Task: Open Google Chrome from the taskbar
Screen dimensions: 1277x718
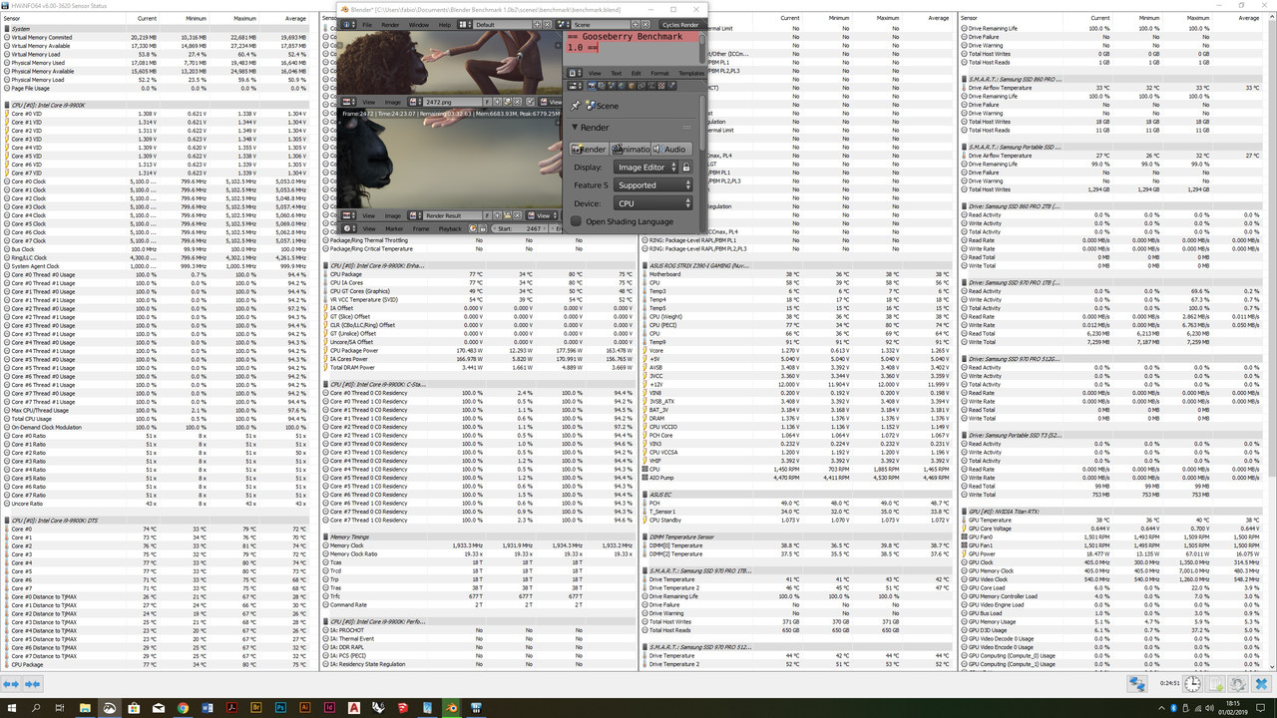Action: click(183, 708)
